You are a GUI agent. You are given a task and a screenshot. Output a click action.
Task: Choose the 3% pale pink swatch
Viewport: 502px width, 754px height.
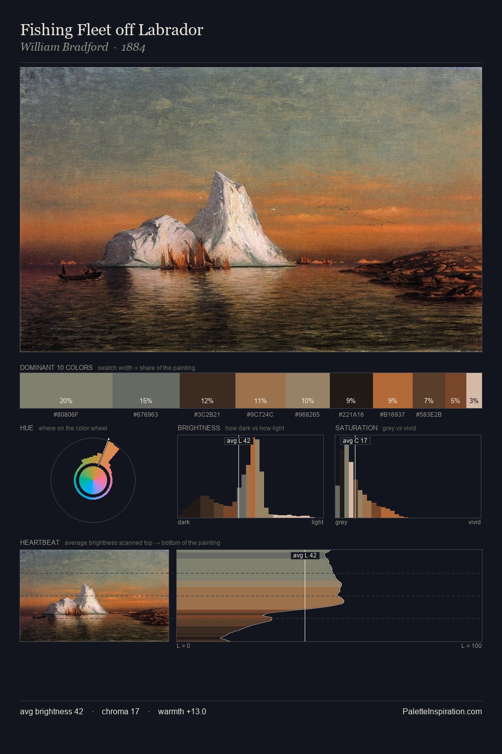point(474,391)
